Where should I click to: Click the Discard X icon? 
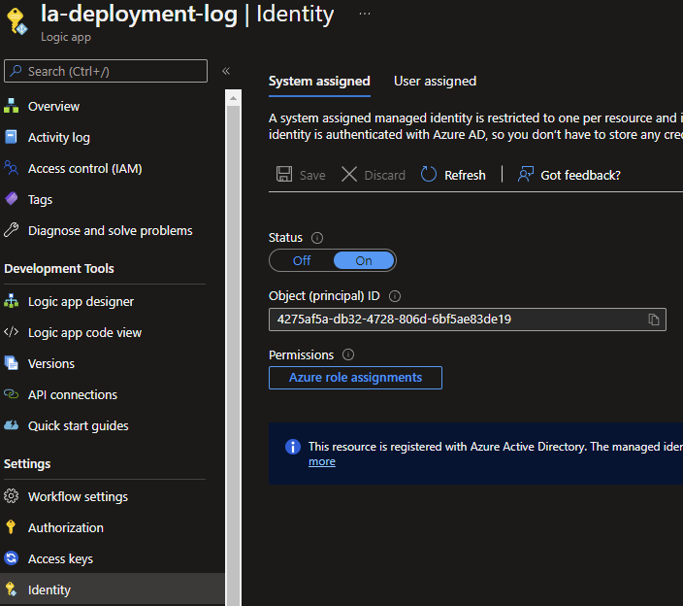tap(349, 174)
